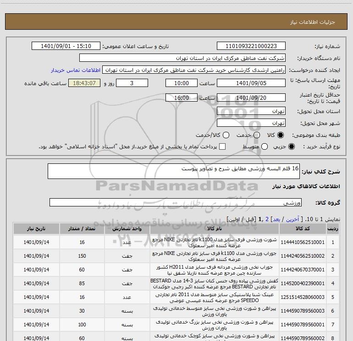The height and width of the screenshot is (341, 353).
Task: Click the goods group field ورزشی
Action: coord(176,202)
